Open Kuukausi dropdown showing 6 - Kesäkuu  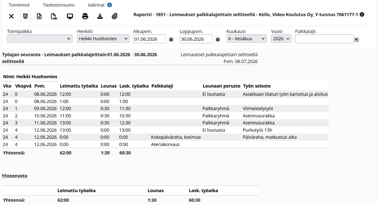246,39
